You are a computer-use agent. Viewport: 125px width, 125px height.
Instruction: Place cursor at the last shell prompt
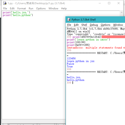pyautogui.click(x=73, y=83)
